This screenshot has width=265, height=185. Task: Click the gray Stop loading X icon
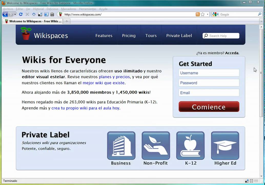pyautogui.click(x=27, y=14)
